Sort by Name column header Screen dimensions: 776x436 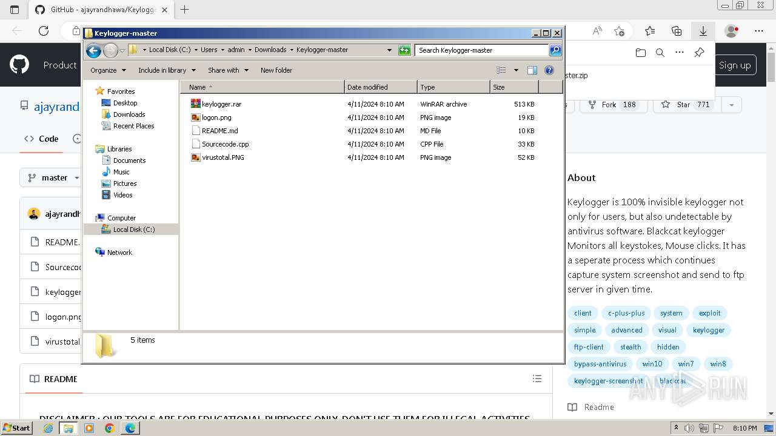[x=263, y=87]
